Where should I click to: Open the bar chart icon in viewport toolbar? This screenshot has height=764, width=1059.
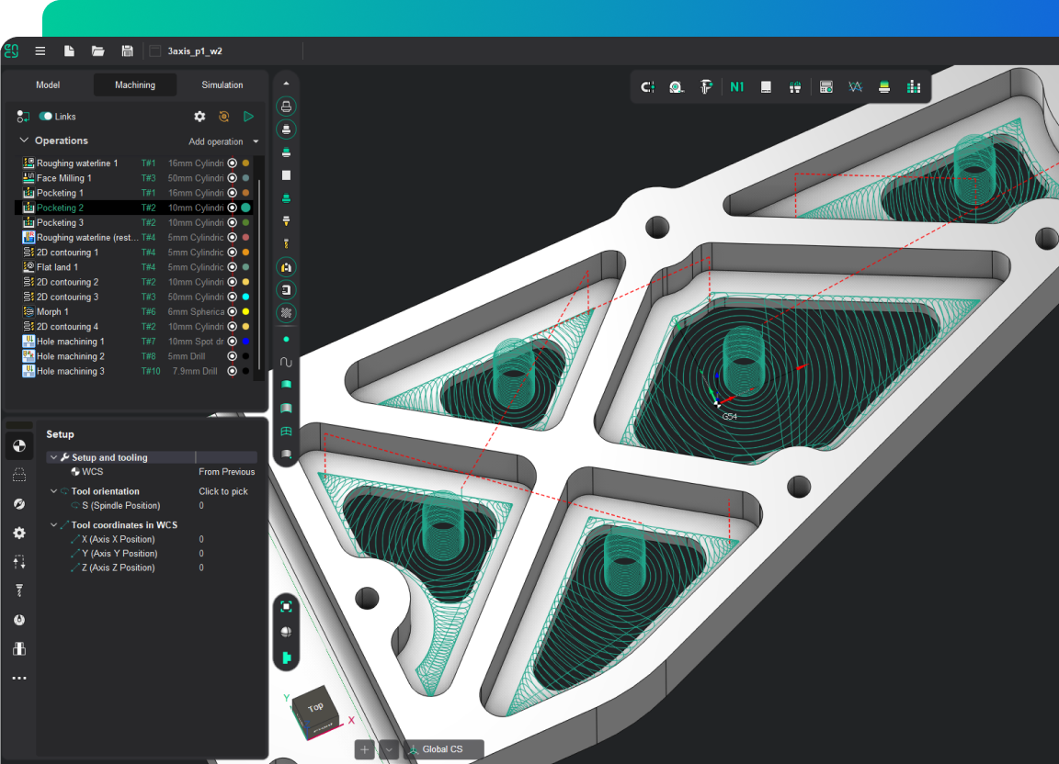pos(913,87)
